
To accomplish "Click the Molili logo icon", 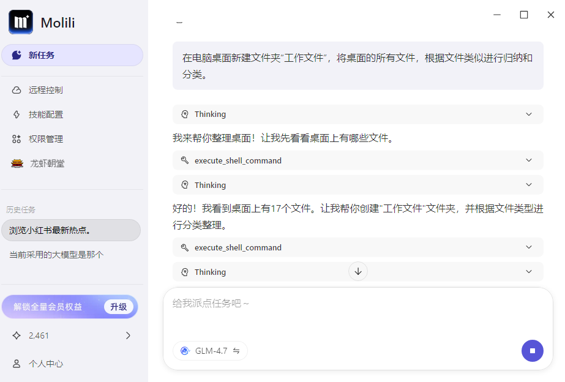I will [x=21, y=22].
